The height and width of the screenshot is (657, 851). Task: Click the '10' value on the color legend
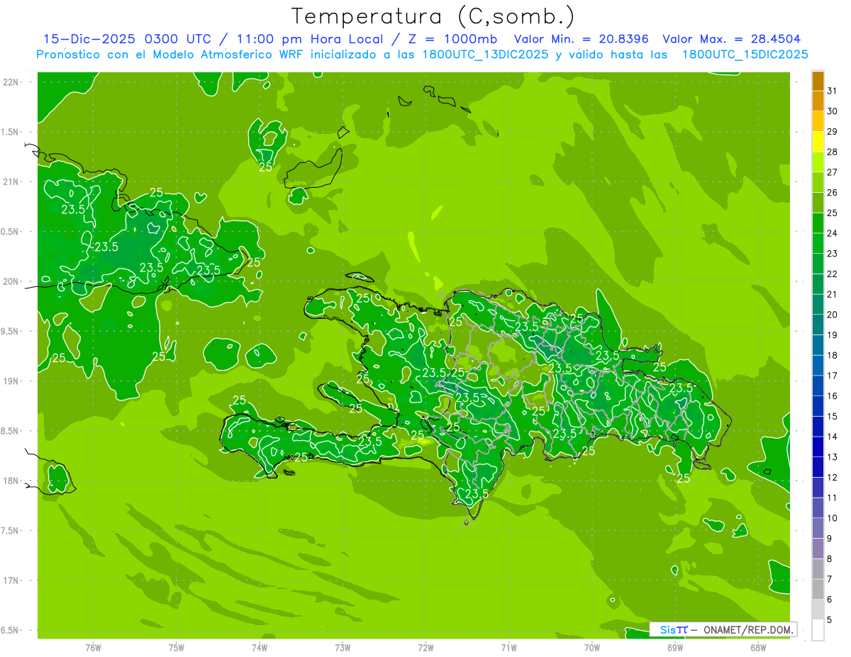click(x=832, y=518)
